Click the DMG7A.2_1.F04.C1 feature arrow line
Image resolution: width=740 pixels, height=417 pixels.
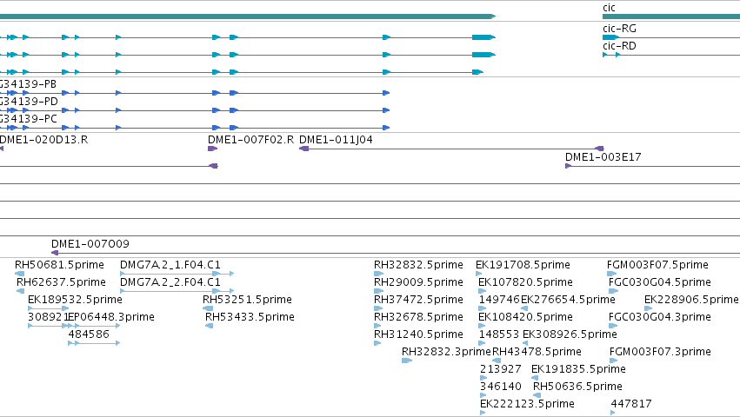(x=177, y=273)
